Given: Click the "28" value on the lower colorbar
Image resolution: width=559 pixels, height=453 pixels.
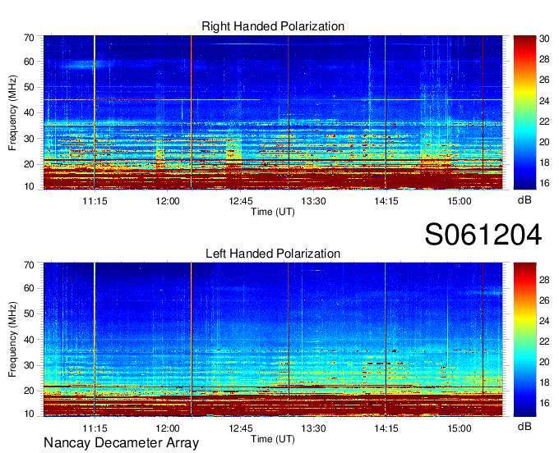Looking at the screenshot, I should [544, 280].
